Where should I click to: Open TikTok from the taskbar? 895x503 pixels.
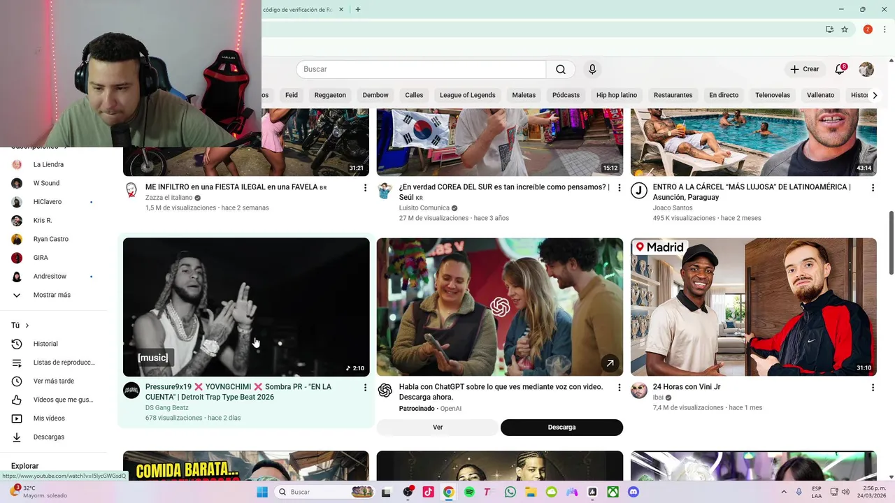pyautogui.click(x=428, y=492)
